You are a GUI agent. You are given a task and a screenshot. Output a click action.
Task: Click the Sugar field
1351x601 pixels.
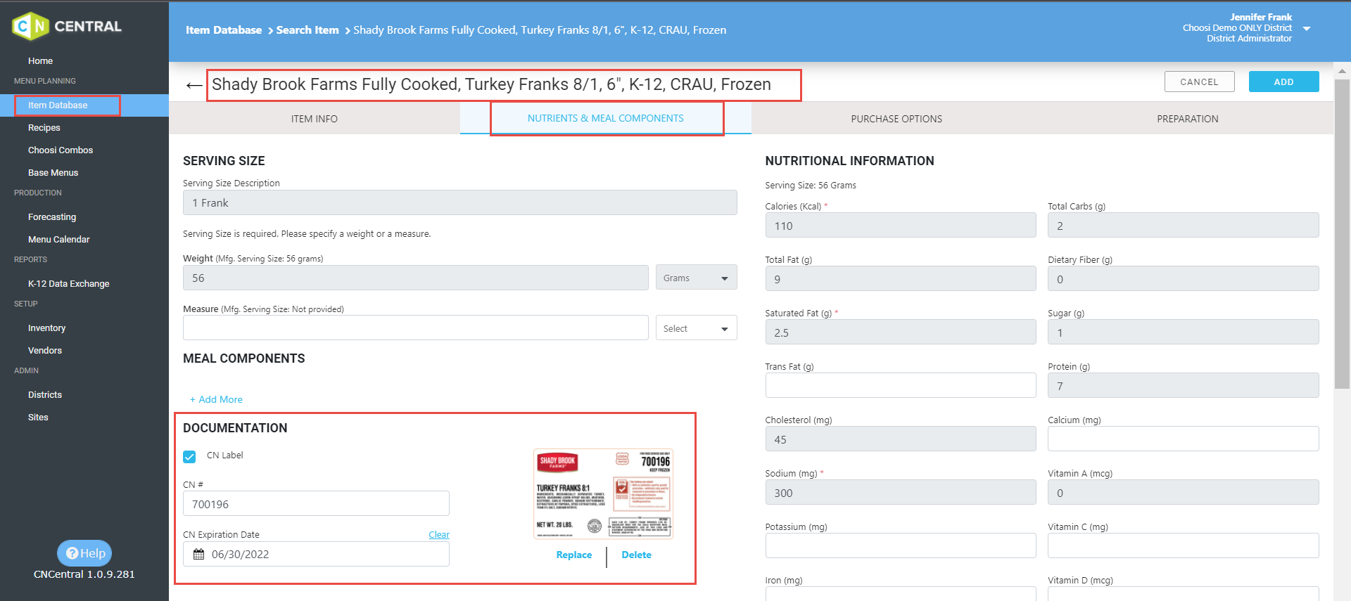pyautogui.click(x=1184, y=332)
